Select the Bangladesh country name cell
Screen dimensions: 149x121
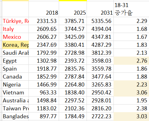pyautogui.click(x=15, y=116)
